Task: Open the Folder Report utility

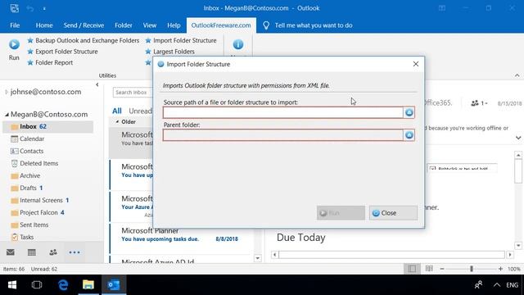Action: click(x=50, y=62)
